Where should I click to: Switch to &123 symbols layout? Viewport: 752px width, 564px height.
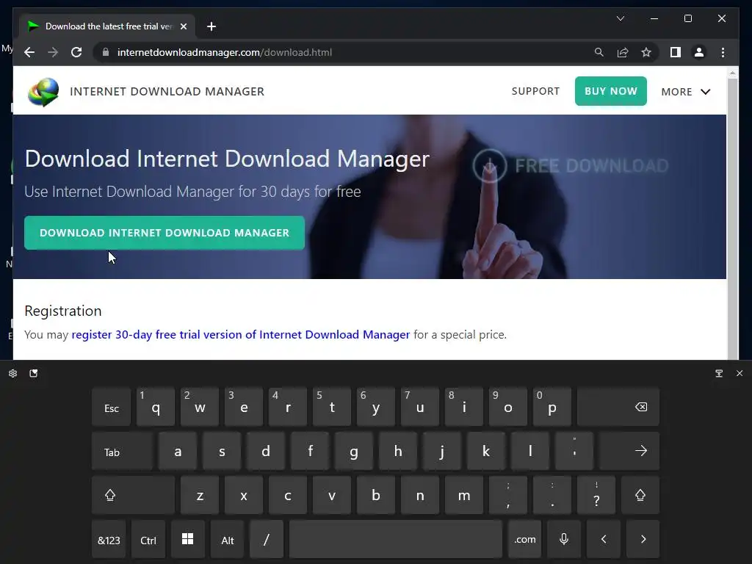[109, 540]
